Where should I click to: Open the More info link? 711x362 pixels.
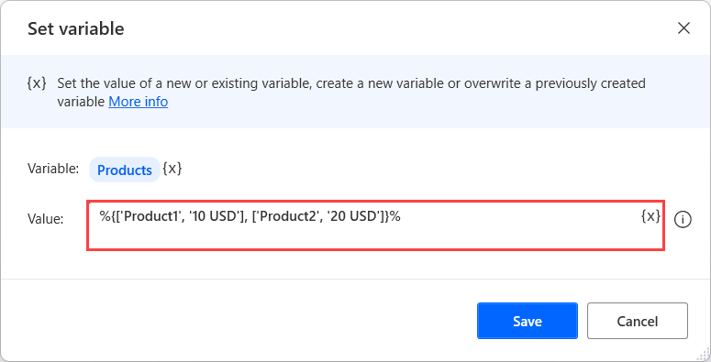coord(139,102)
